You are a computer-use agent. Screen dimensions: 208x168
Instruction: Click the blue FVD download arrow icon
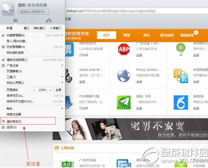click(69, 103)
